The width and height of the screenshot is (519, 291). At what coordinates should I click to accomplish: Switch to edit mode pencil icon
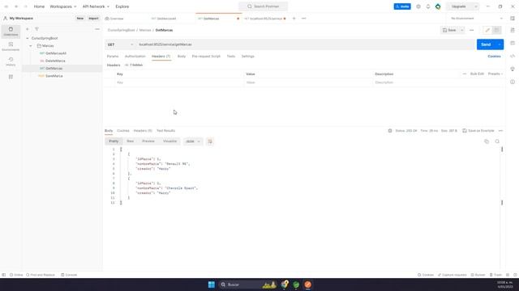[487, 30]
